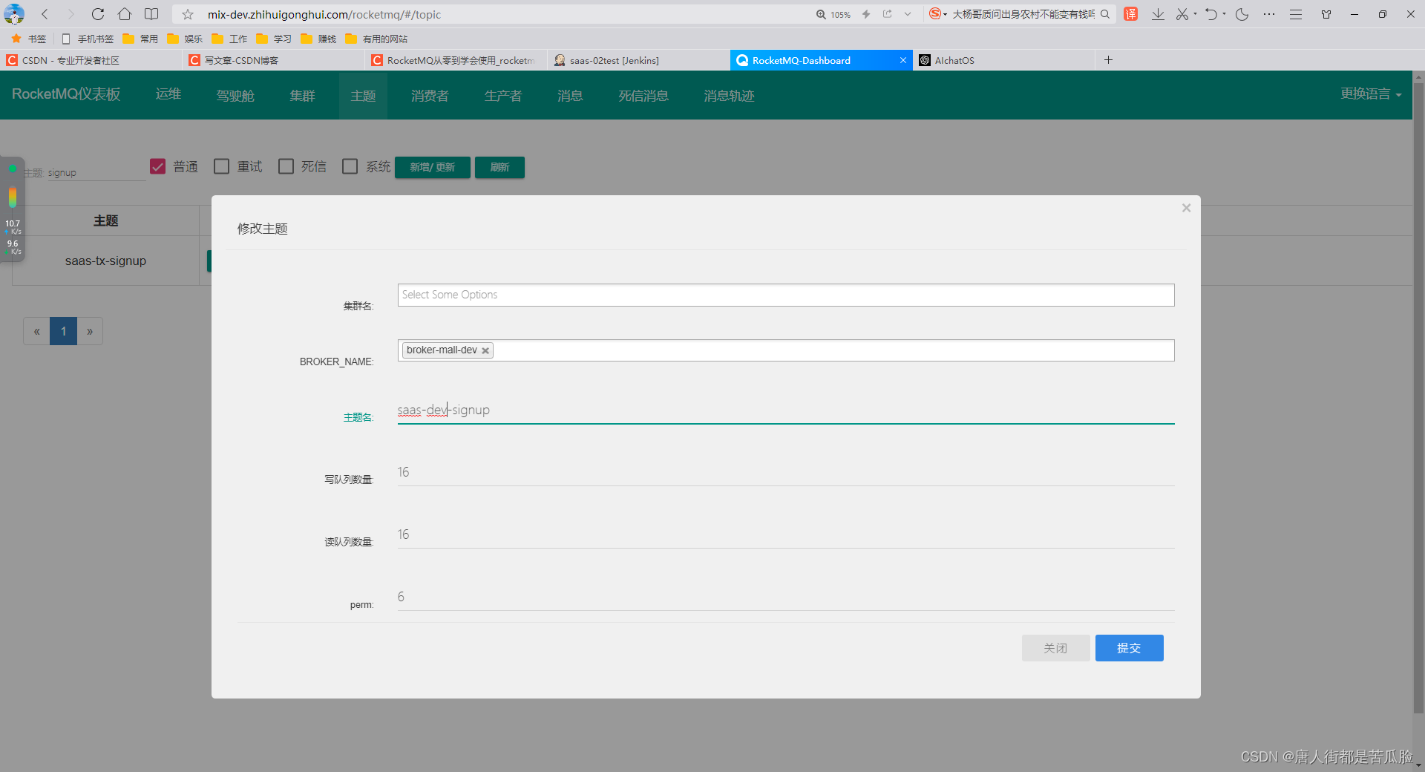Image resolution: width=1425 pixels, height=772 pixels.
Task: Click the skin shirt icon
Action: [x=1326, y=14]
